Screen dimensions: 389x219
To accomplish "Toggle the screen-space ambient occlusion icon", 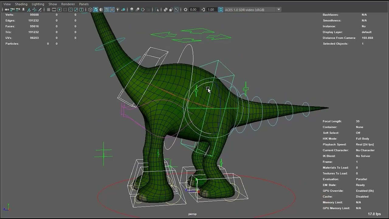I will [x=131, y=9].
